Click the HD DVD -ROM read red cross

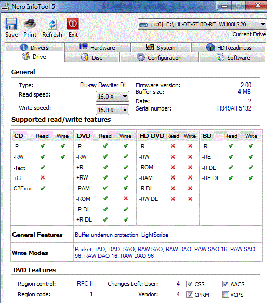[x=173, y=167]
